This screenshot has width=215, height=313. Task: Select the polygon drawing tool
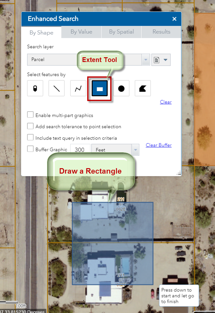142,89
